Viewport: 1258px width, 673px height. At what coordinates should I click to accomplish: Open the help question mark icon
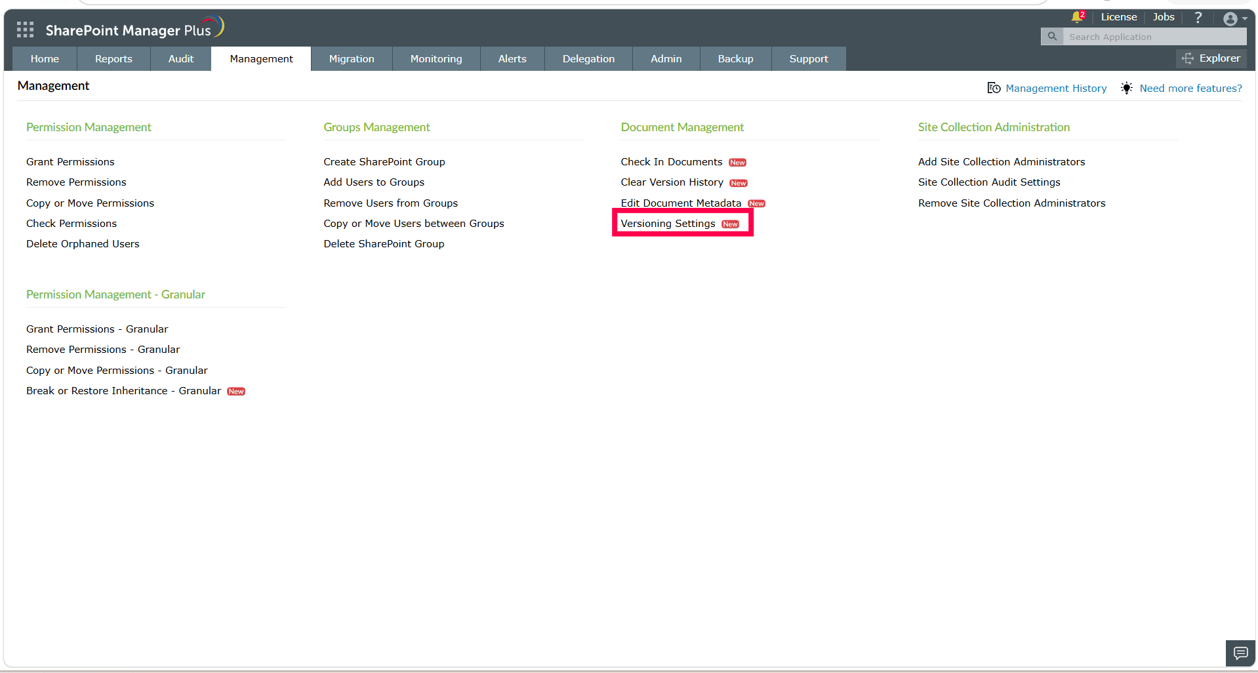[1198, 18]
